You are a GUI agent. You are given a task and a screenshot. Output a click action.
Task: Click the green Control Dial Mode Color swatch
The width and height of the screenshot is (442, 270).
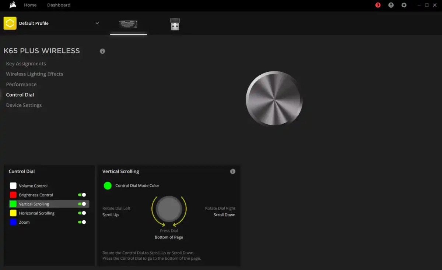coord(108,186)
